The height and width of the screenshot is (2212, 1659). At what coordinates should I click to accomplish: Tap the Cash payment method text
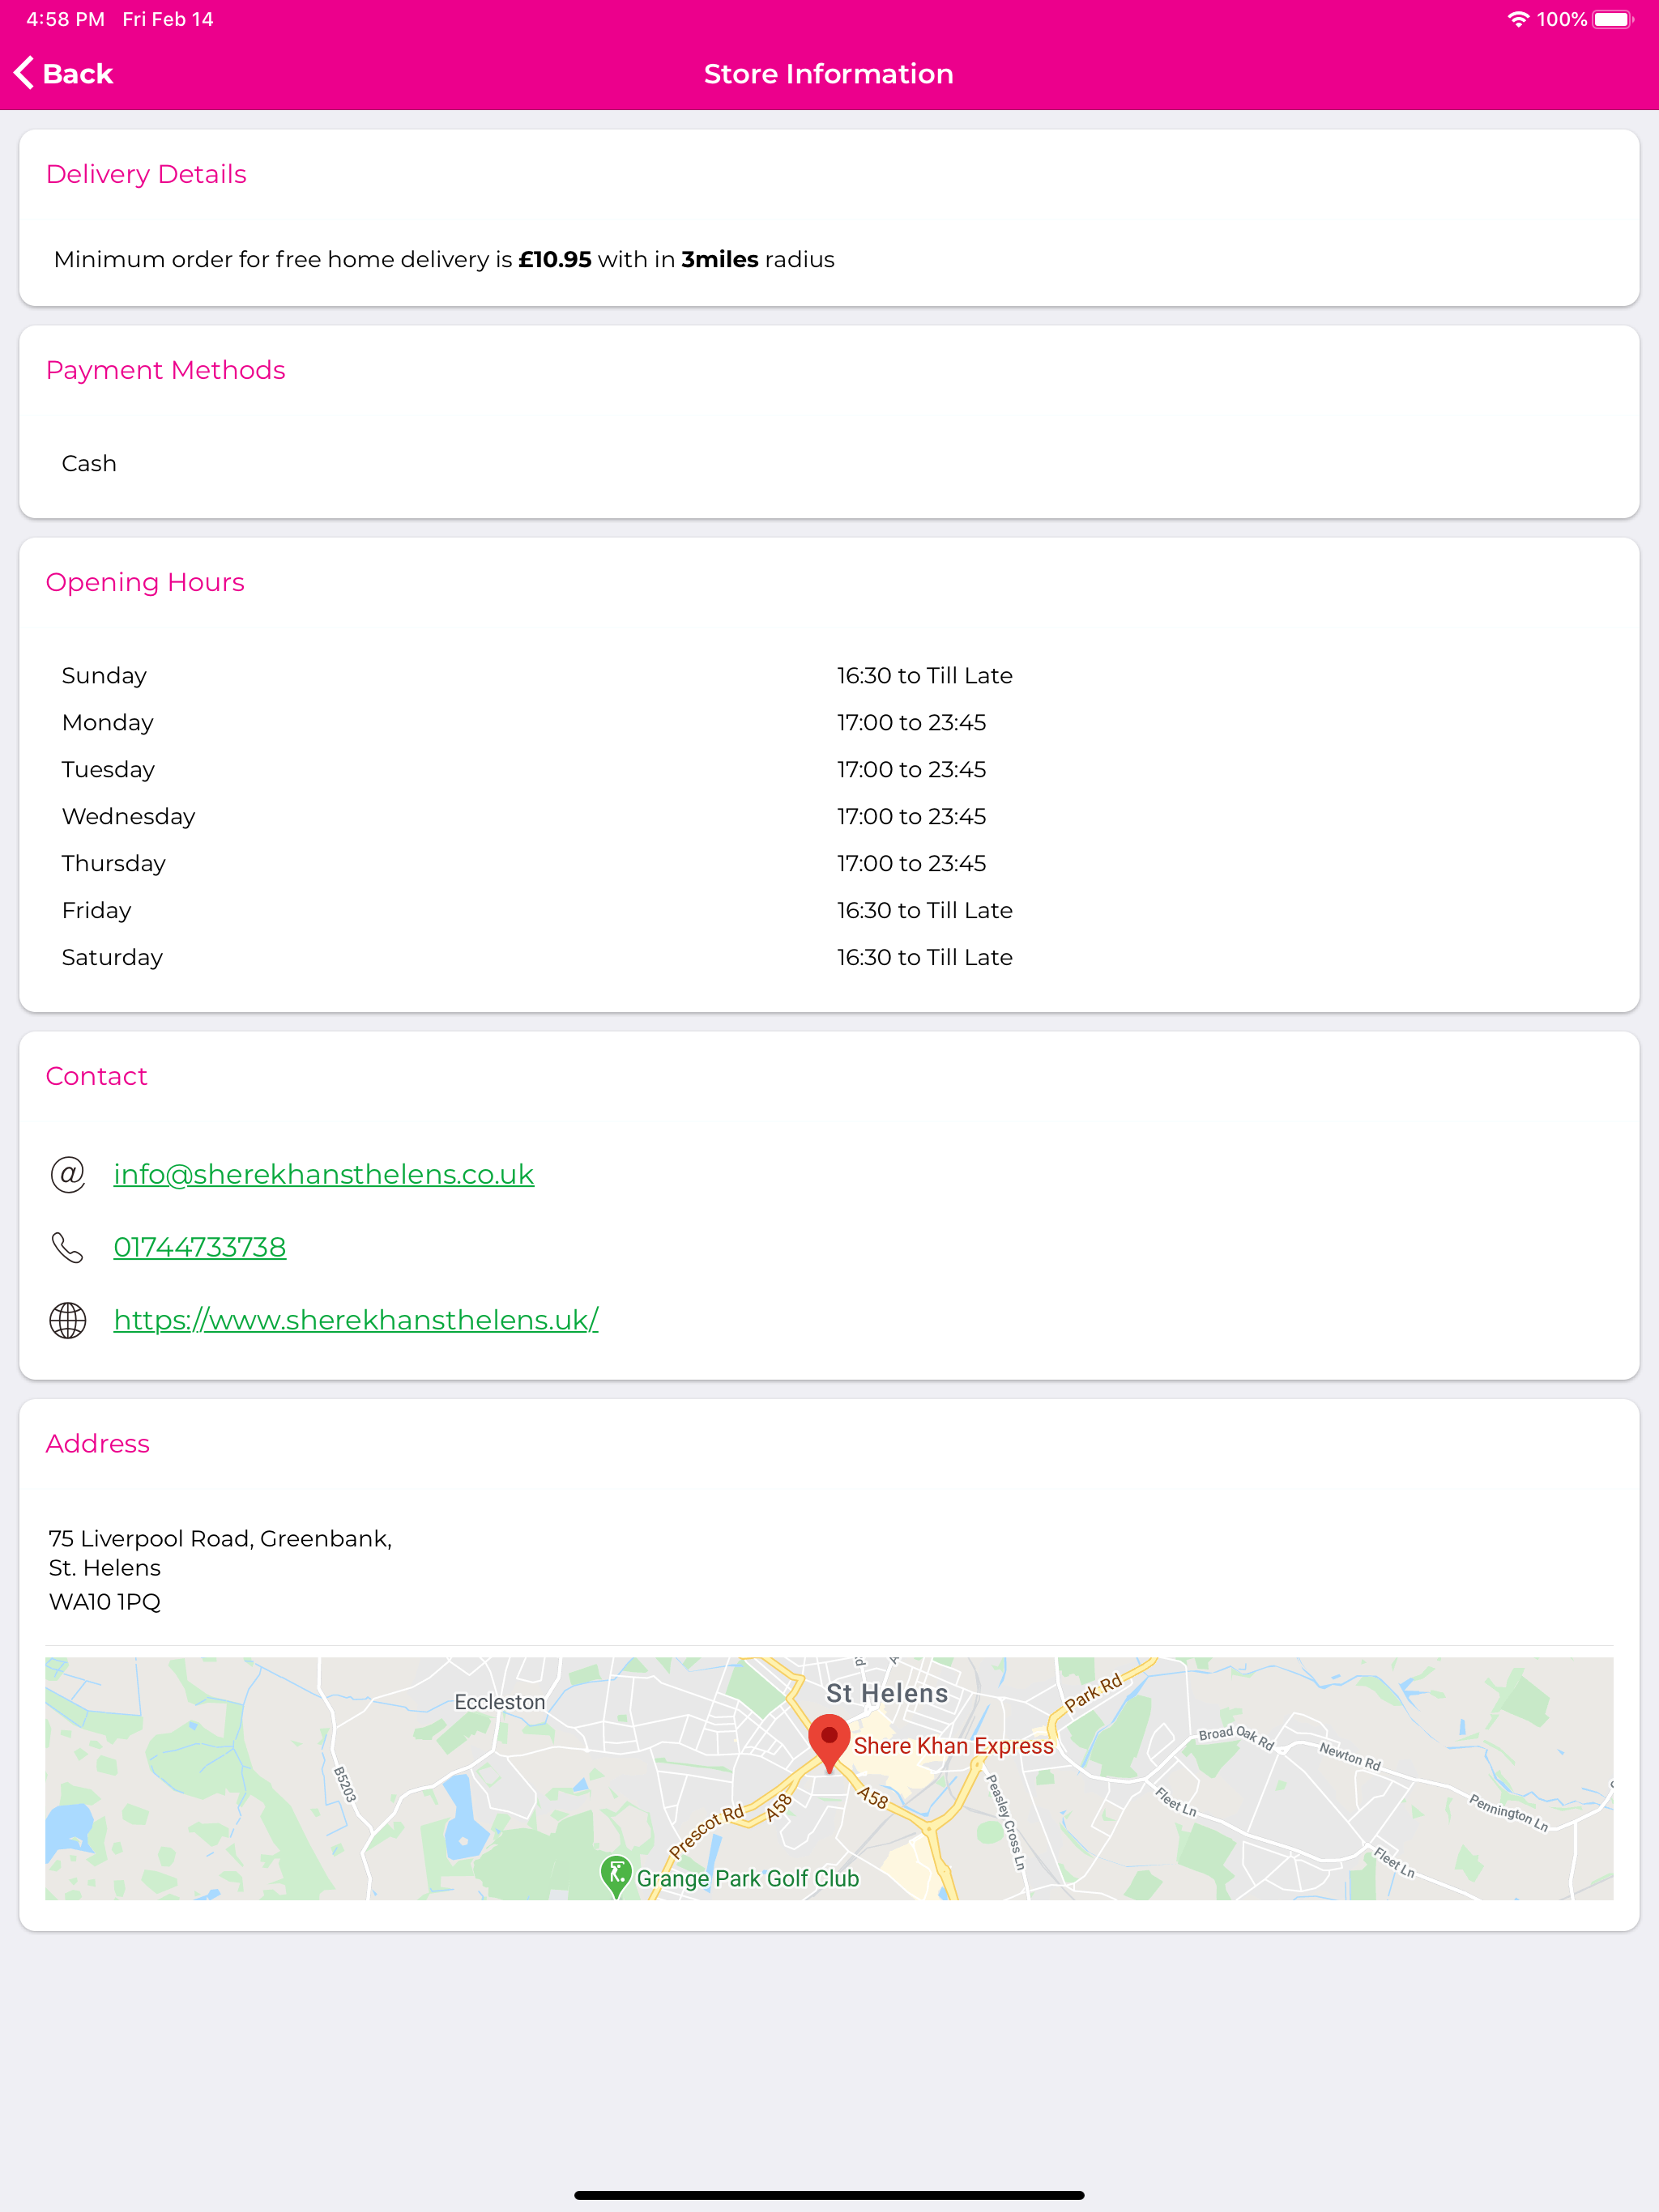pyautogui.click(x=89, y=464)
